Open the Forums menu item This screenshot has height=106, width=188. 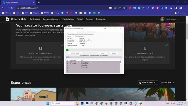click(90, 19)
